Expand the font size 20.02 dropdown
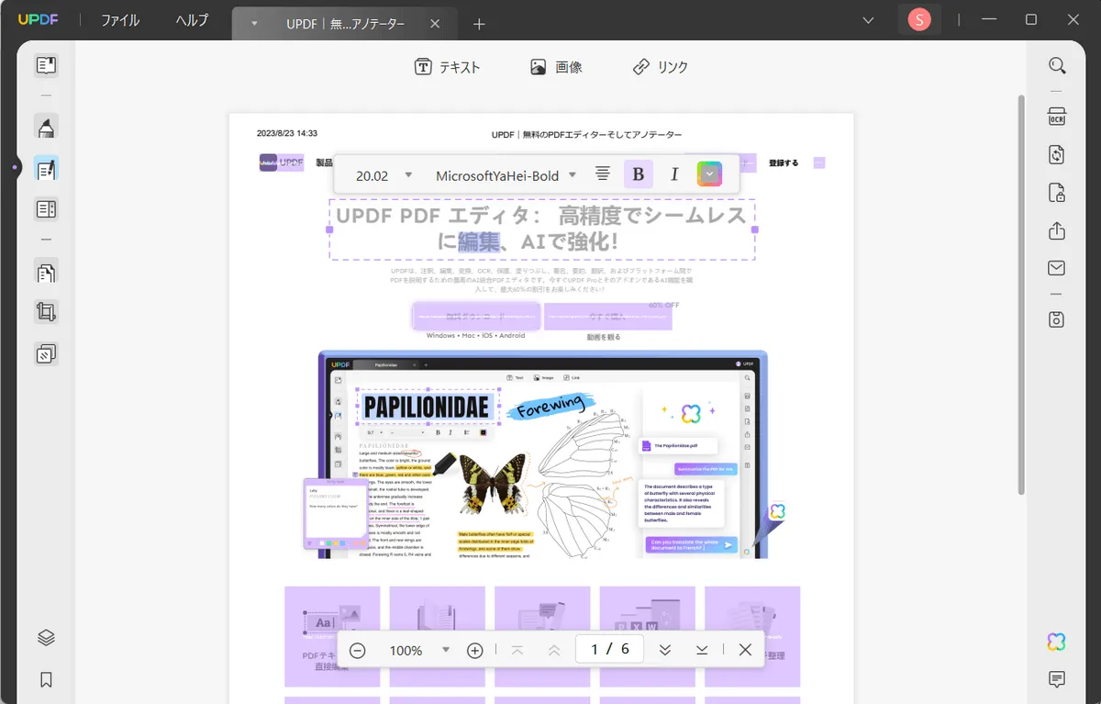The image size is (1101, 704). coord(408,175)
